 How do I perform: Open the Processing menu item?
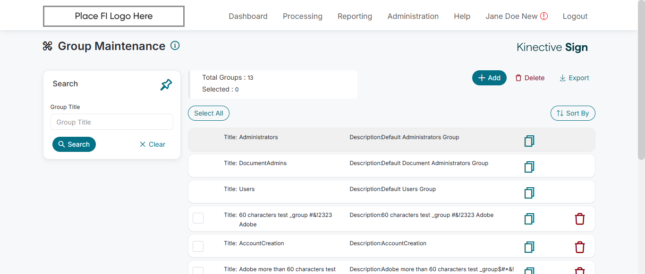302,17
